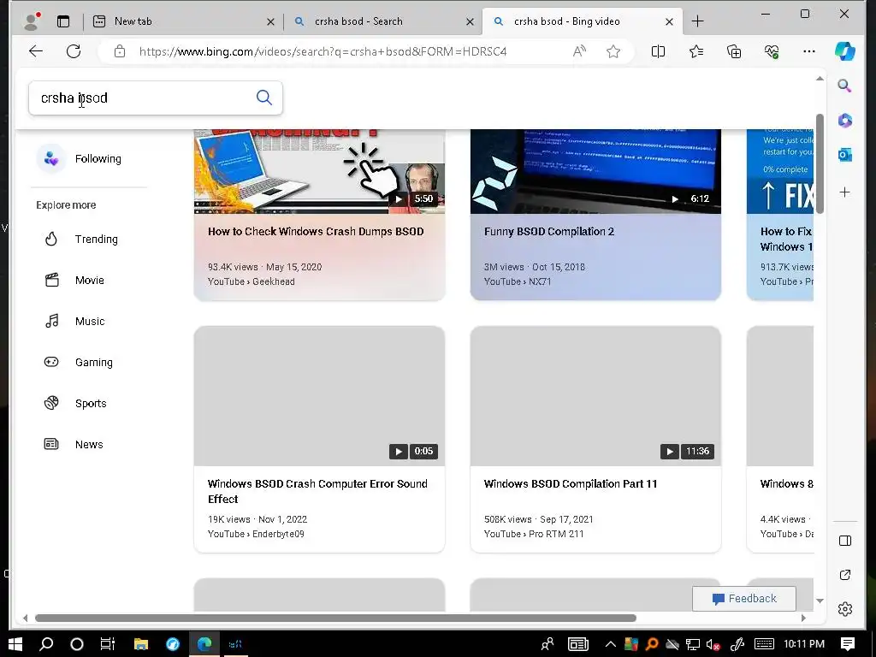The width and height of the screenshot is (876, 657).
Task: Add this page to favorites star
Action: pyautogui.click(x=613, y=51)
